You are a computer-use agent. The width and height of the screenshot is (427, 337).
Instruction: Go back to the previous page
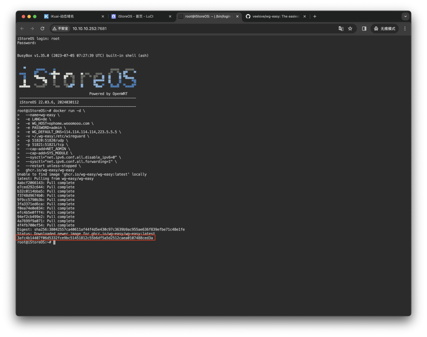[x=23, y=29]
